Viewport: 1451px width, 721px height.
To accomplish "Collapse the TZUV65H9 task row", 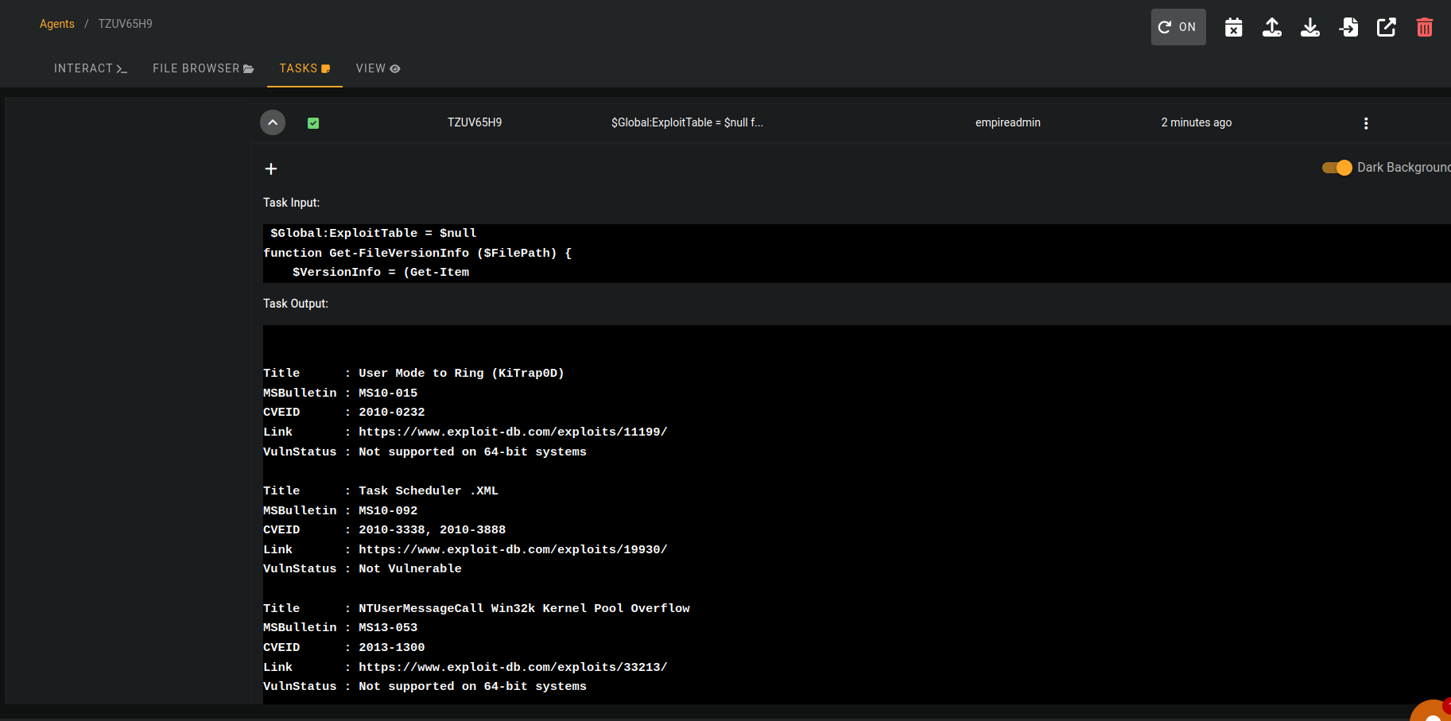I will (x=273, y=122).
